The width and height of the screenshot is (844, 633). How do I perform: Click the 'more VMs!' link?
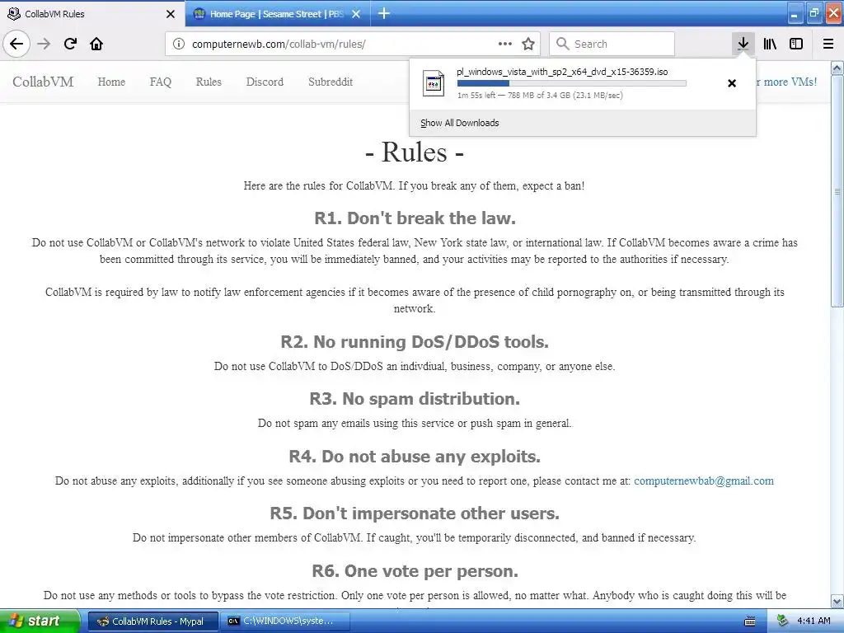[786, 82]
